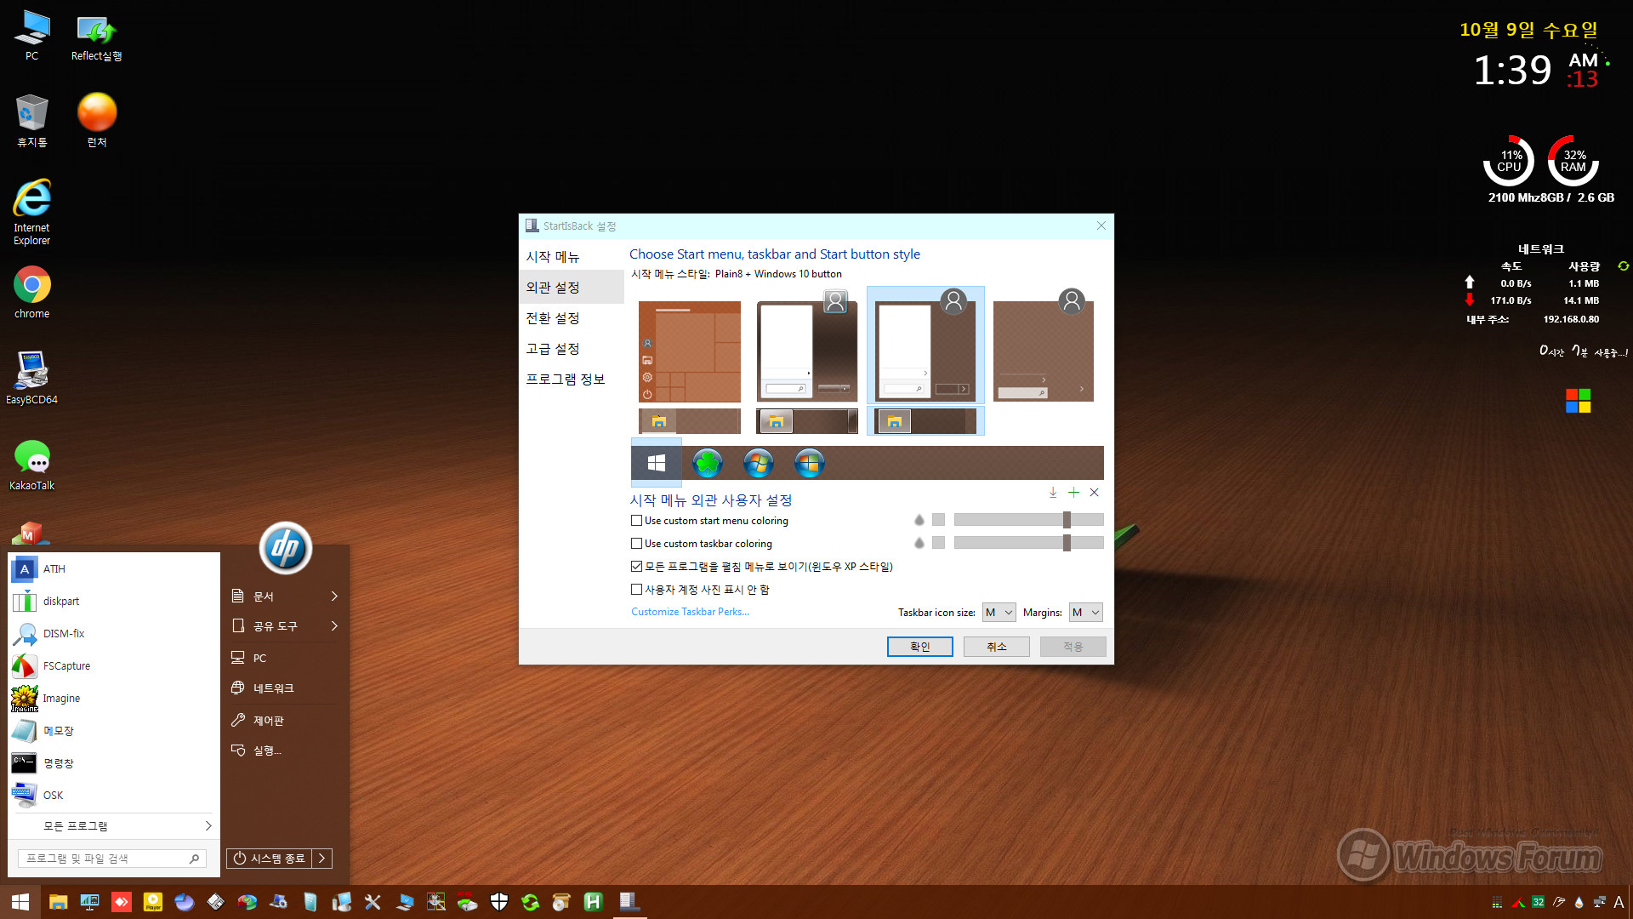Screen dimensions: 1633x919
Task: Open the yellow Player taskbar icon
Action: click(153, 902)
